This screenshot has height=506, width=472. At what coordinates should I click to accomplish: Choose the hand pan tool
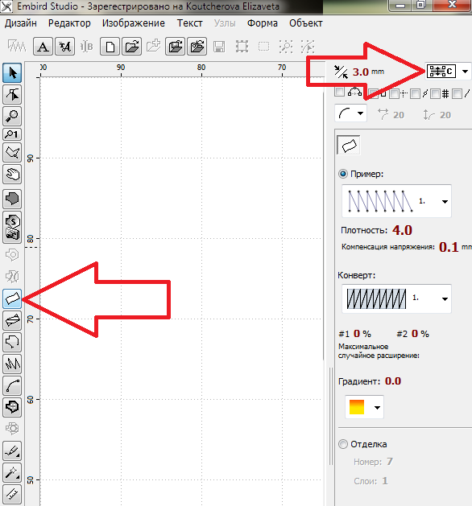pyautogui.click(x=12, y=175)
